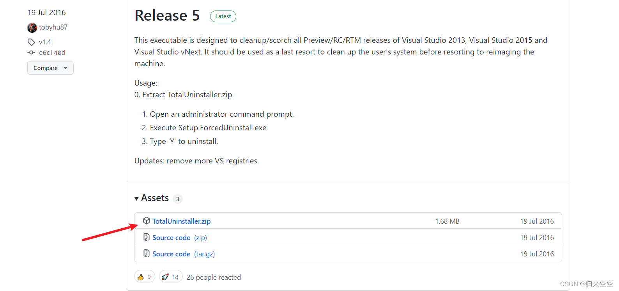Click the tobyhu87 avatar image
The height and width of the screenshot is (291, 619).
32,28
